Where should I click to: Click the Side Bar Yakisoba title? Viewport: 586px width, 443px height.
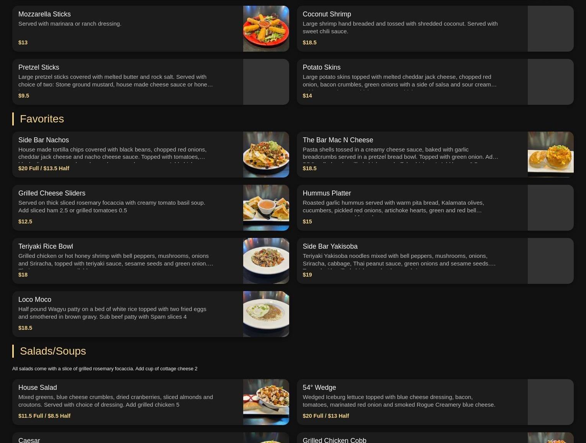[330, 246]
